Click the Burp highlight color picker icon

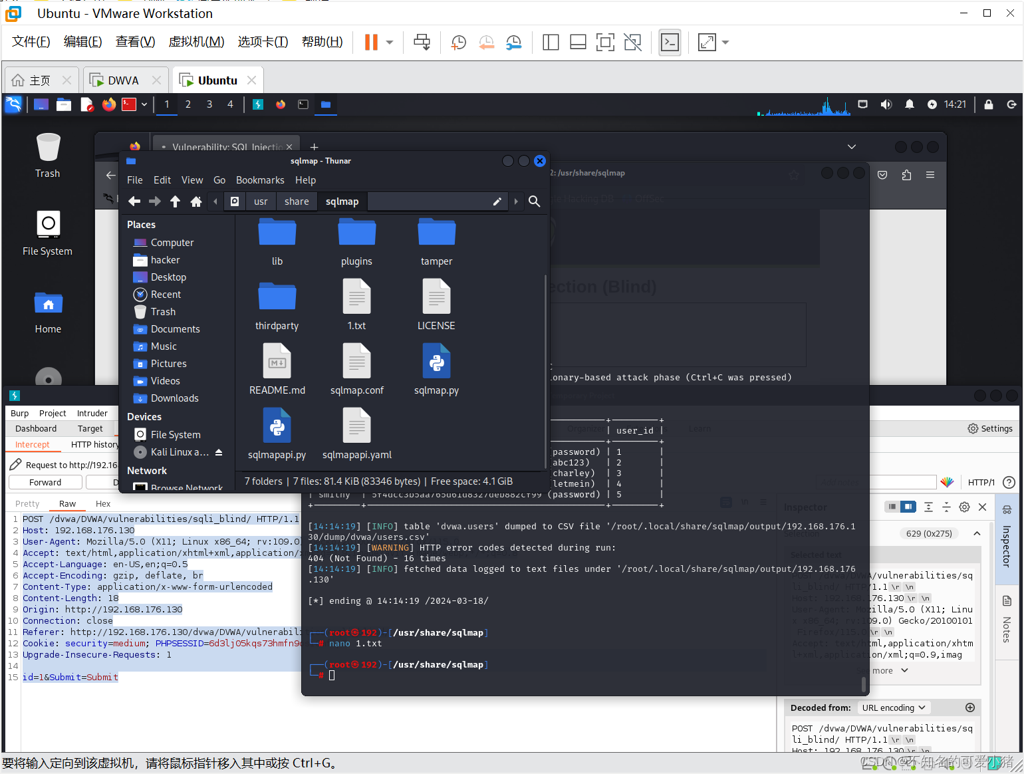[x=948, y=482]
